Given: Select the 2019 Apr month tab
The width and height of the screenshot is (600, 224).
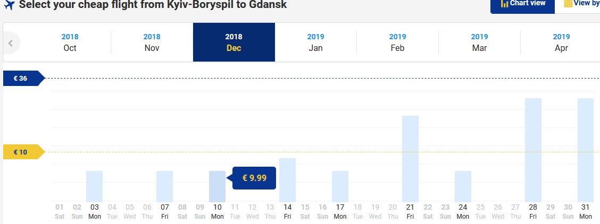Looking at the screenshot, I should pyautogui.click(x=561, y=42).
